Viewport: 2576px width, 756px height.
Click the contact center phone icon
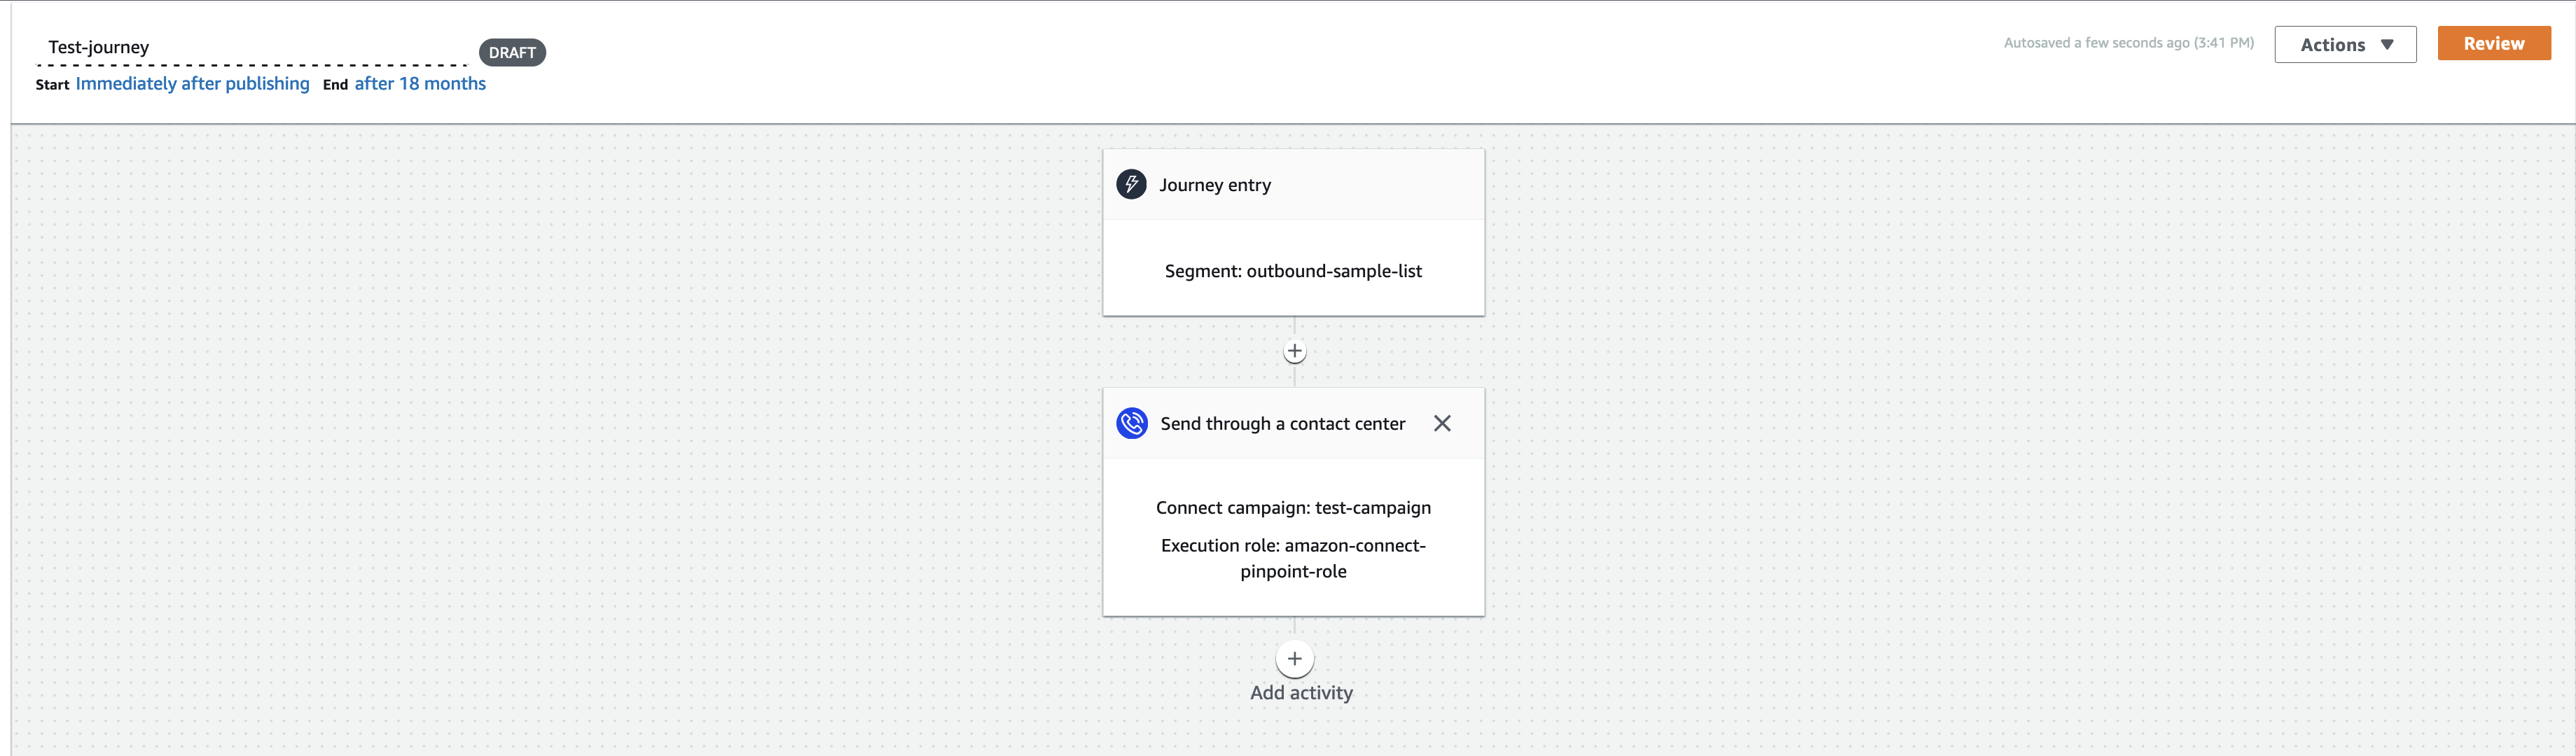(1131, 423)
